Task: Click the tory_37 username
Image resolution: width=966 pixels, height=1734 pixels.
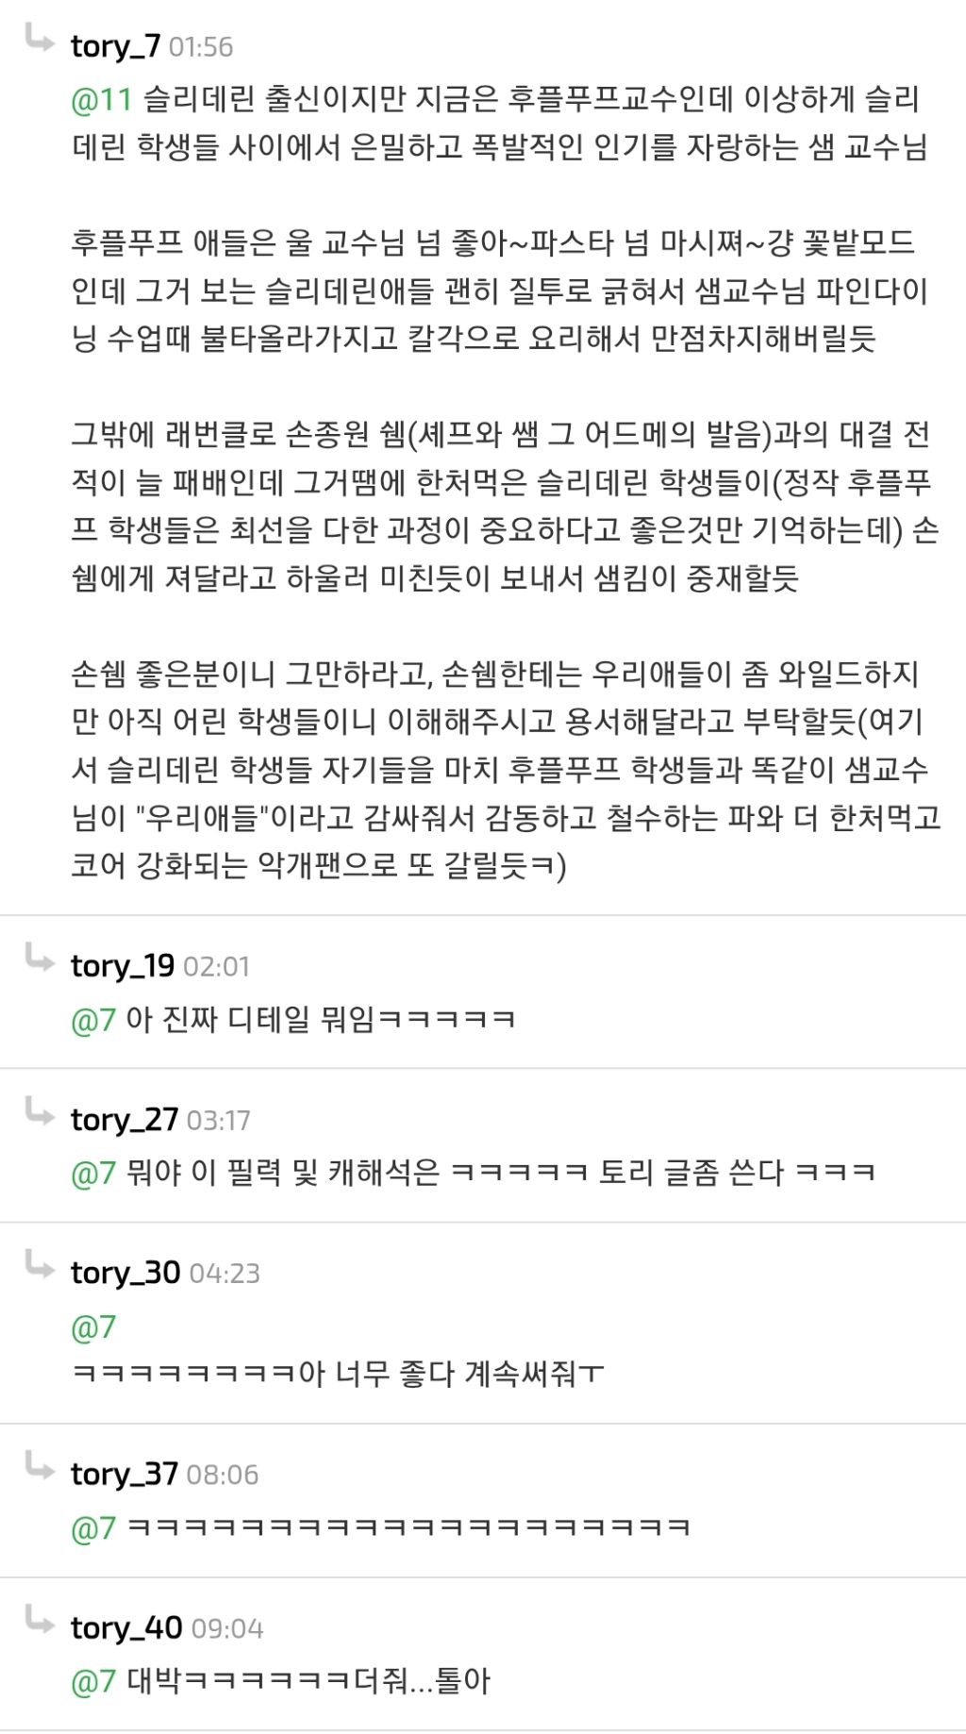Action: click(x=125, y=1474)
